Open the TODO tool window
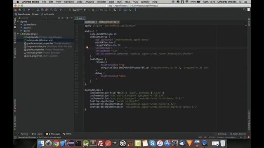Viewport: 264px width, 148px height. [67, 134]
